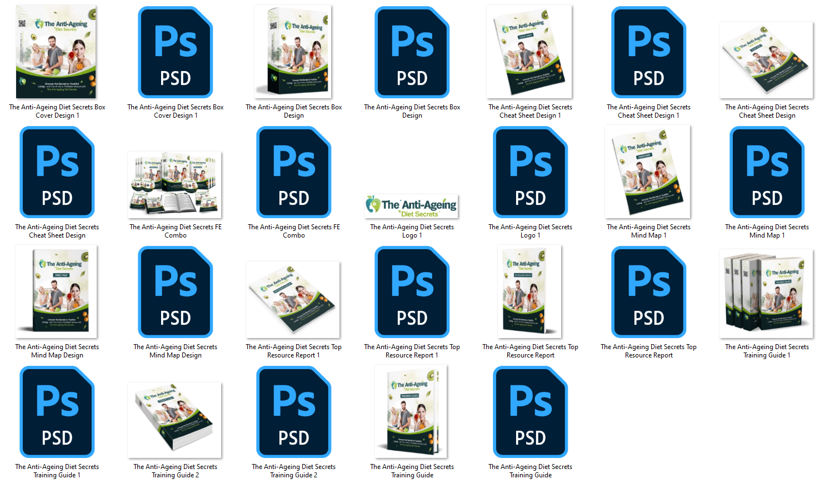825x489 pixels.
Task: Click the Logo 1 image thumbnail
Action: 412,206
